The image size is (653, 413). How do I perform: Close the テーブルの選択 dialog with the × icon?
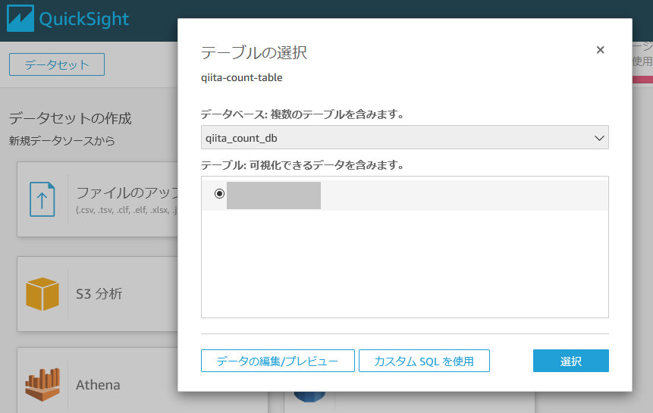coord(600,50)
